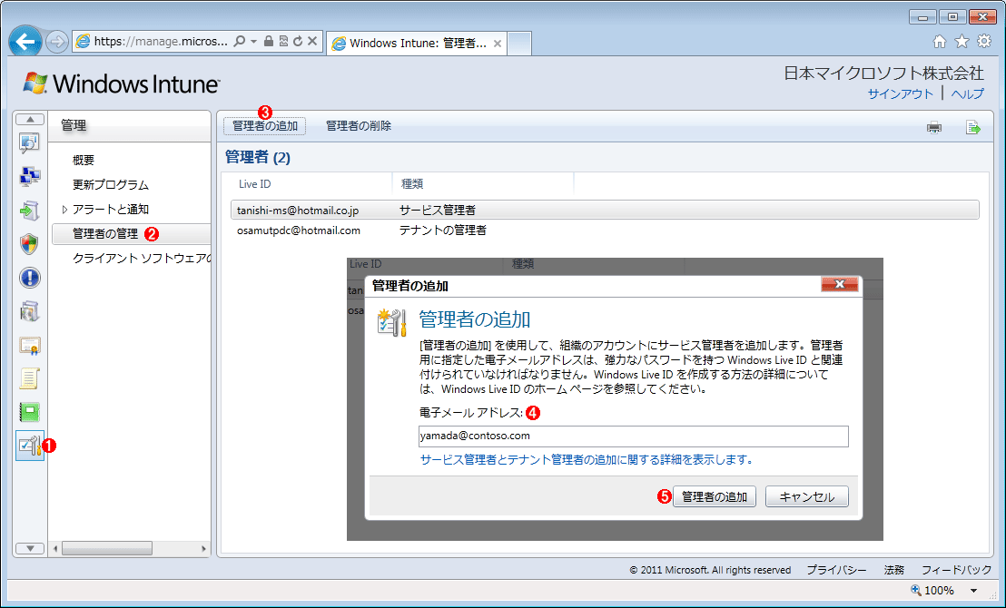
Task: Open the Alerts exclamation mark icon
Action: click(x=30, y=278)
